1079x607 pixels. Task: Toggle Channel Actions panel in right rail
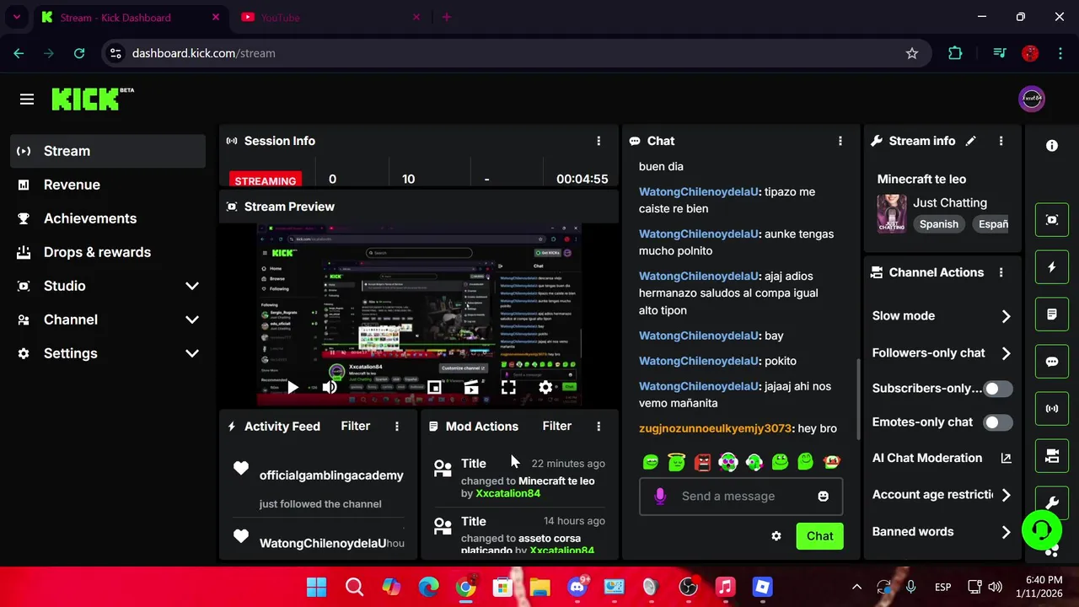coord(1052,456)
